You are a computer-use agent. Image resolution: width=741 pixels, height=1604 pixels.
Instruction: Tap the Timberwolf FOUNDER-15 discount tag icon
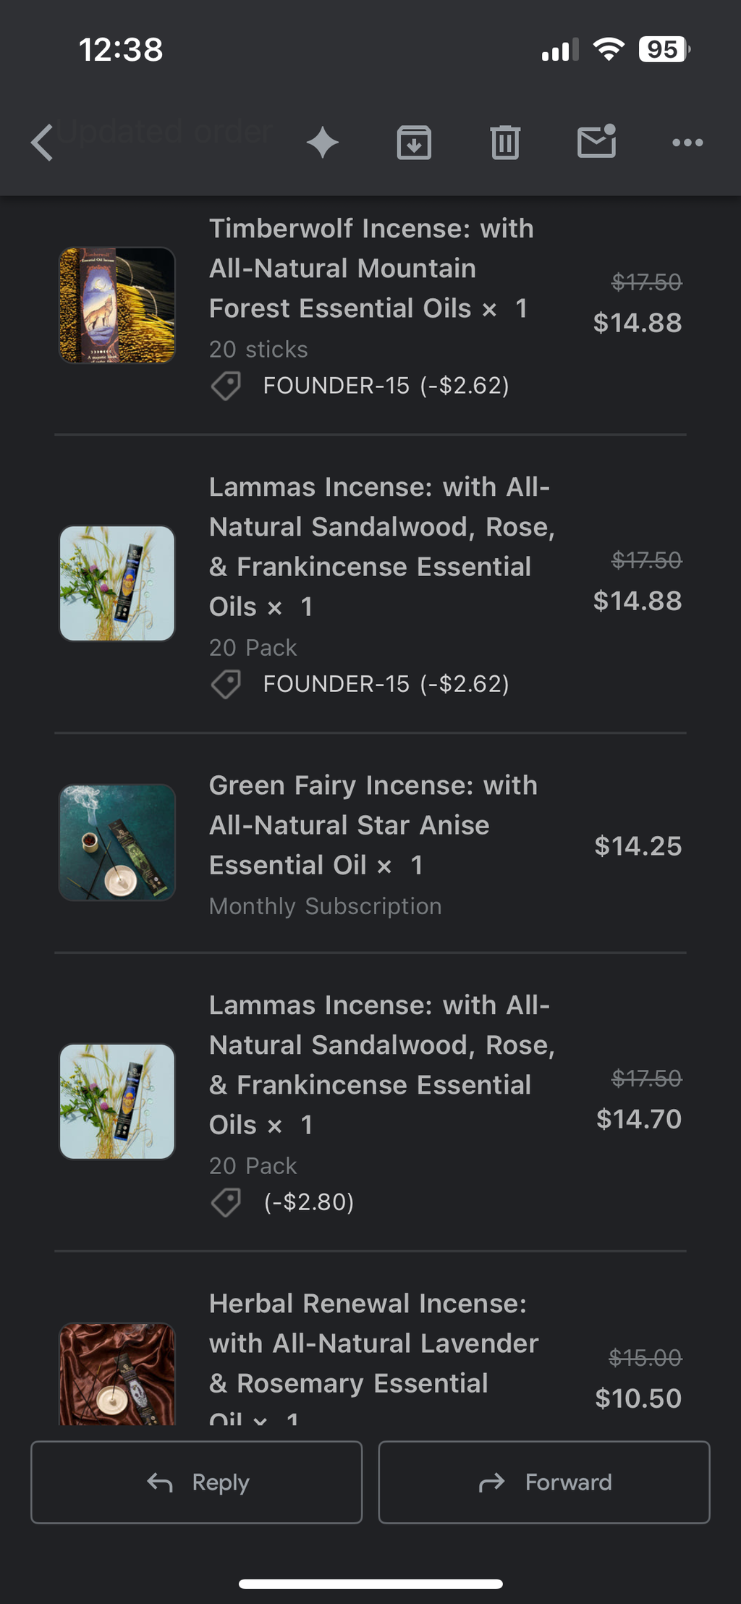(x=226, y=386)
